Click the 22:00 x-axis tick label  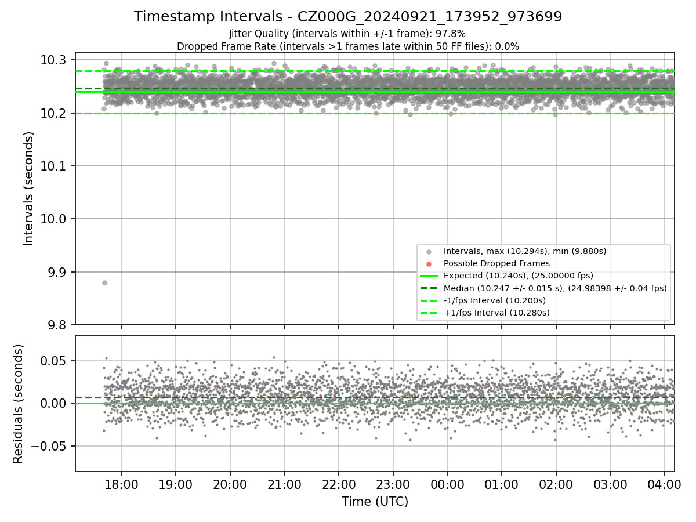point(339,484)
